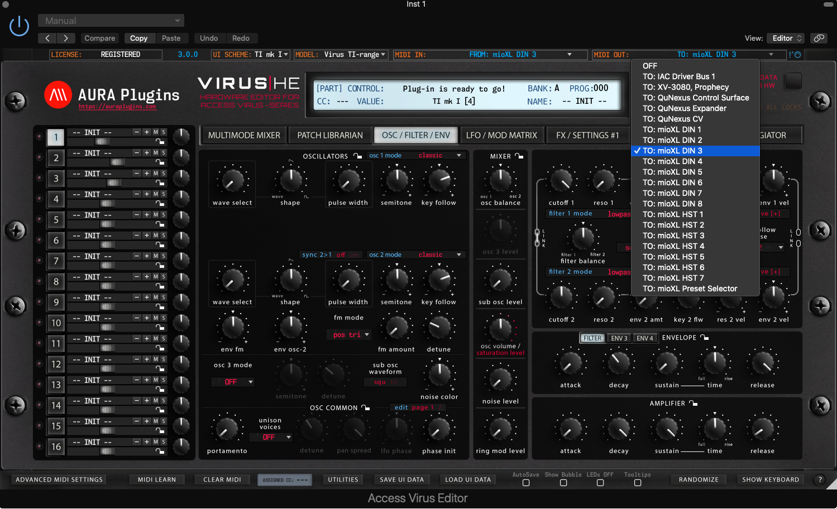This screenshot has width=837, height=509.
Task: Click the AURA Plugins red logo
Action: pos(58,95)
